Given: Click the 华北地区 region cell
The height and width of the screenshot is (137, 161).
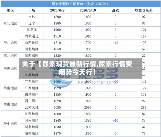Looking at the screenshot, I should (x=10, y=43).
